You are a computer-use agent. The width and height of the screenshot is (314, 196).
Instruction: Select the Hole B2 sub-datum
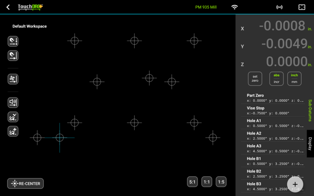pos(273,174)
